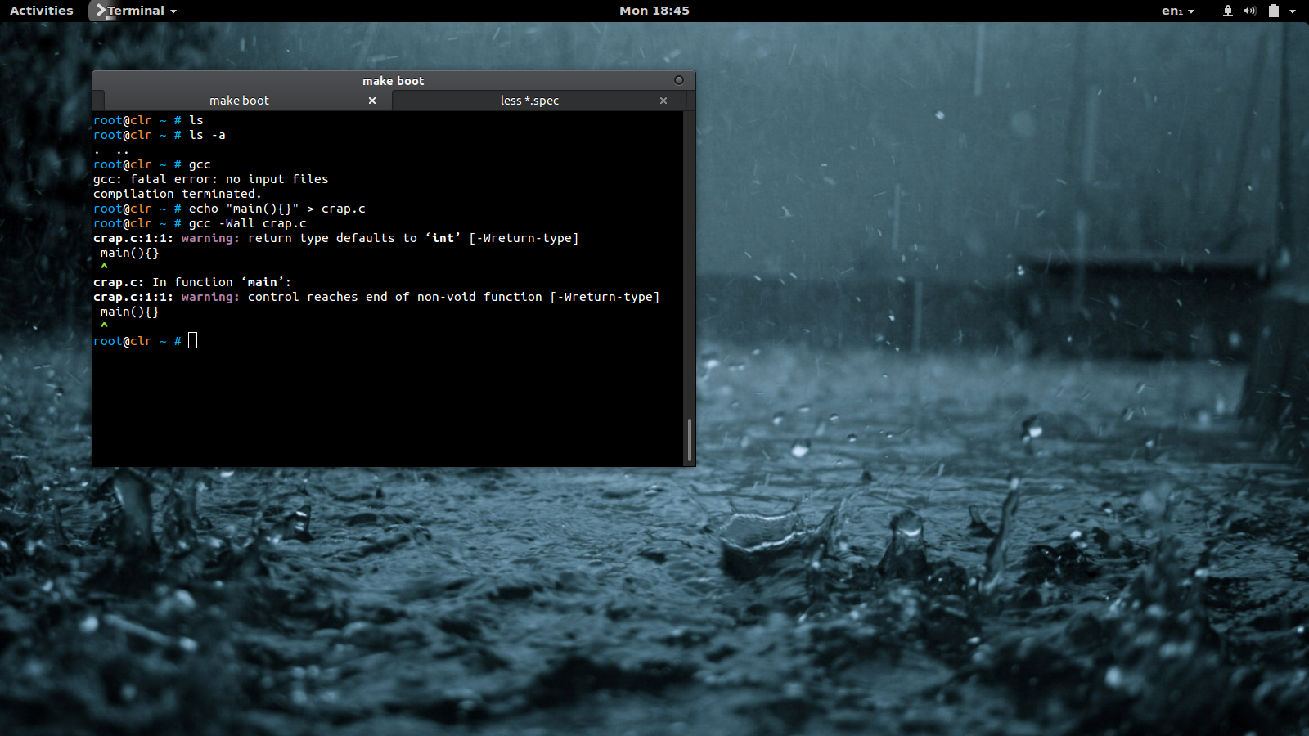This screenshot has height=736, width=1309.
Task: Expand the system menu arrow
Action: pos(1293,11)
